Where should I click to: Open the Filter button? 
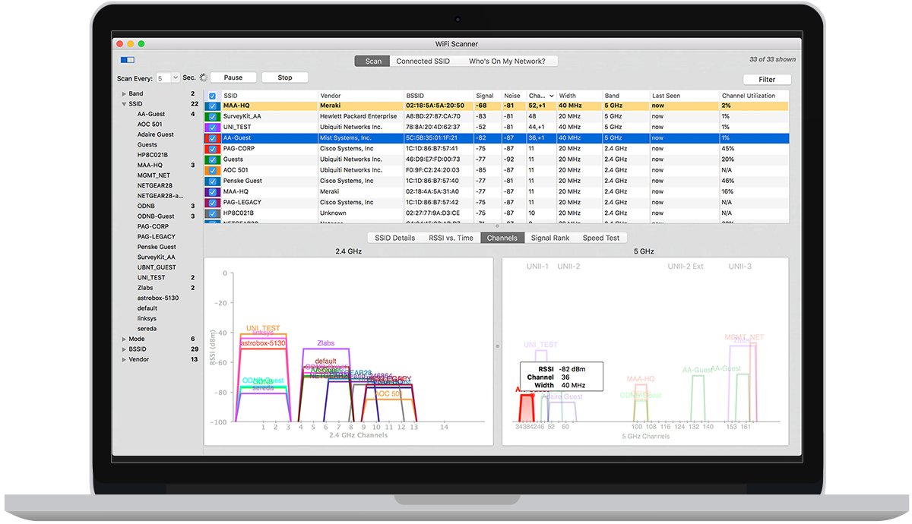click(767, 80)
